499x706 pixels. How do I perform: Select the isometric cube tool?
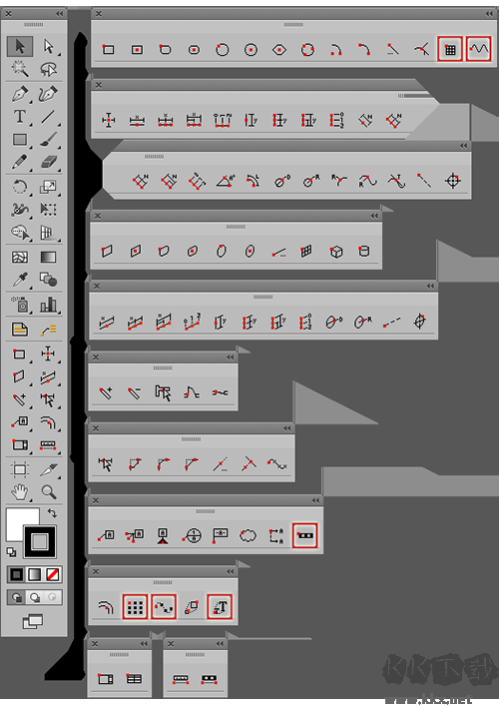click(x=336, y=252)
